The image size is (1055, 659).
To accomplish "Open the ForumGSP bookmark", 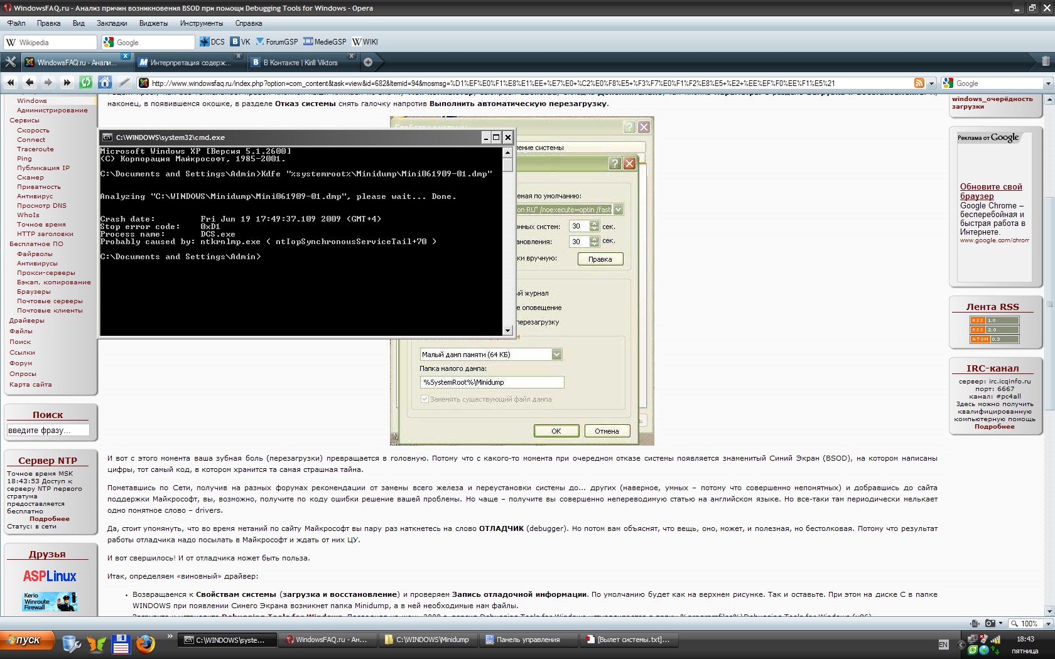I will click(x=277, y=42).
